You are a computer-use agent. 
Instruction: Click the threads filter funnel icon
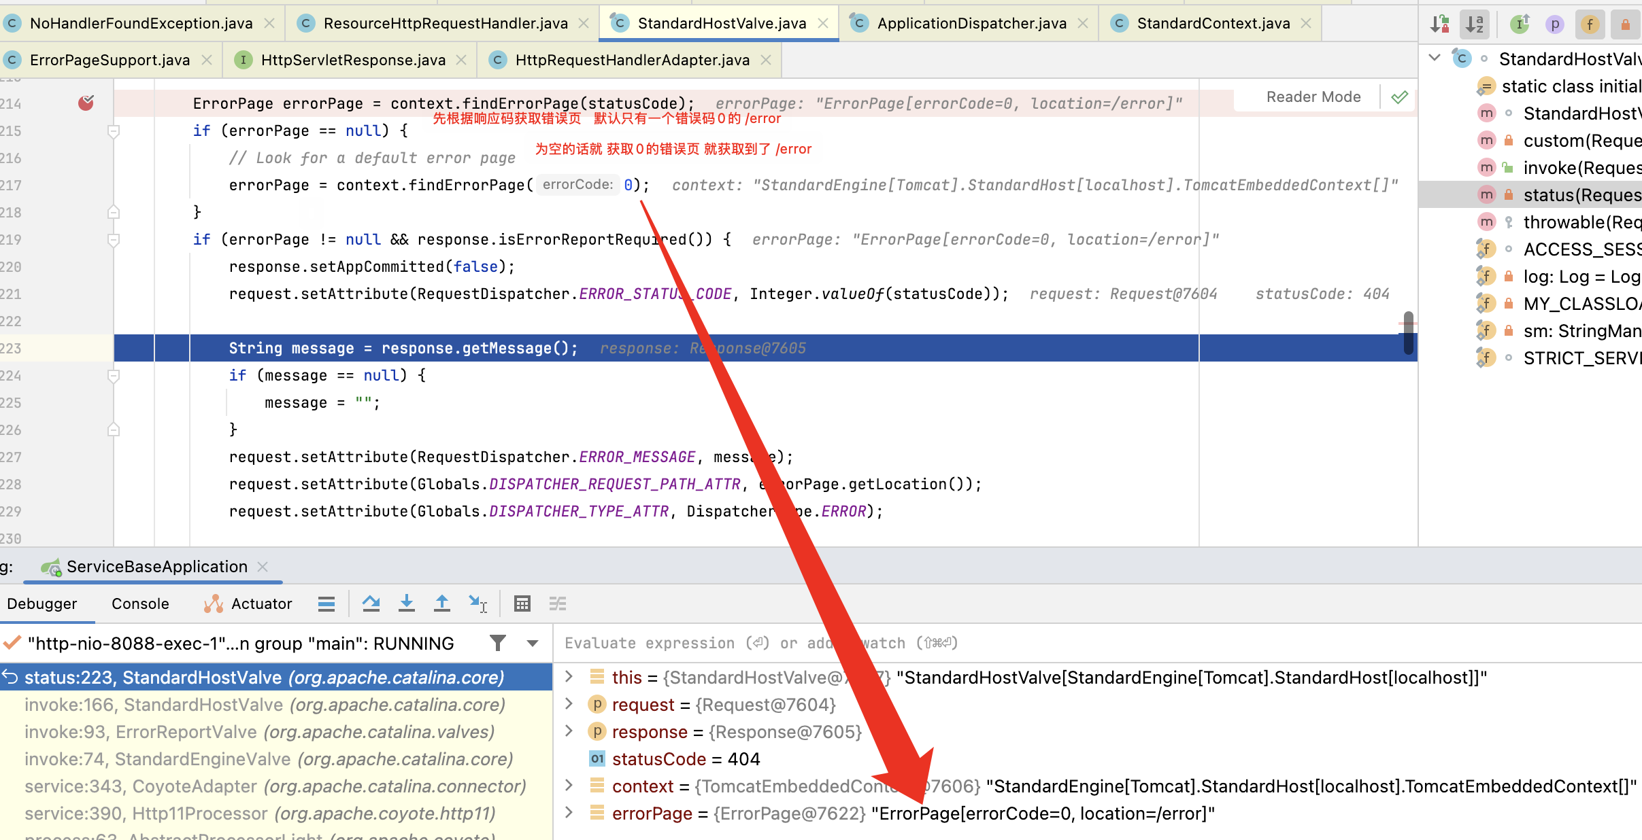tap(498, 643)
